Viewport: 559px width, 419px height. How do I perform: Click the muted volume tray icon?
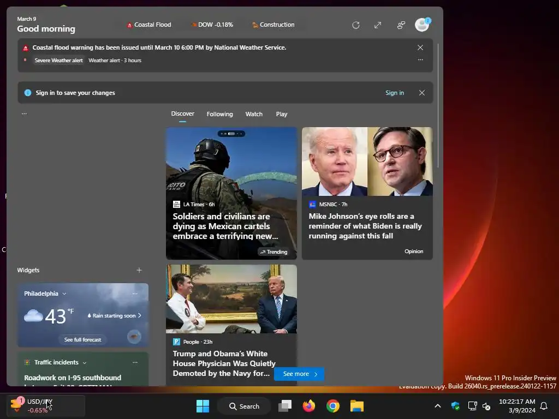coord(486,406)
